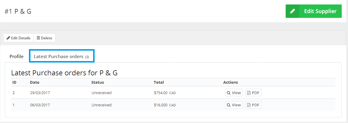The image size is (348, 123).
Task: Click the PDF file icon for order 1
Action: (249, 105)
